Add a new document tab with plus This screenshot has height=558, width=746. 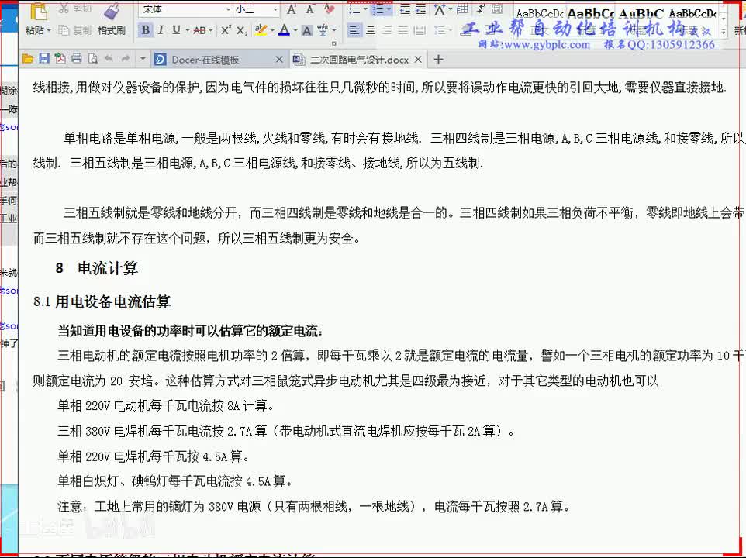pyautogui.click(x=438, y=60)
